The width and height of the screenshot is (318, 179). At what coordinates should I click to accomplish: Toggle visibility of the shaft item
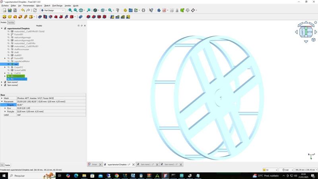8,53
